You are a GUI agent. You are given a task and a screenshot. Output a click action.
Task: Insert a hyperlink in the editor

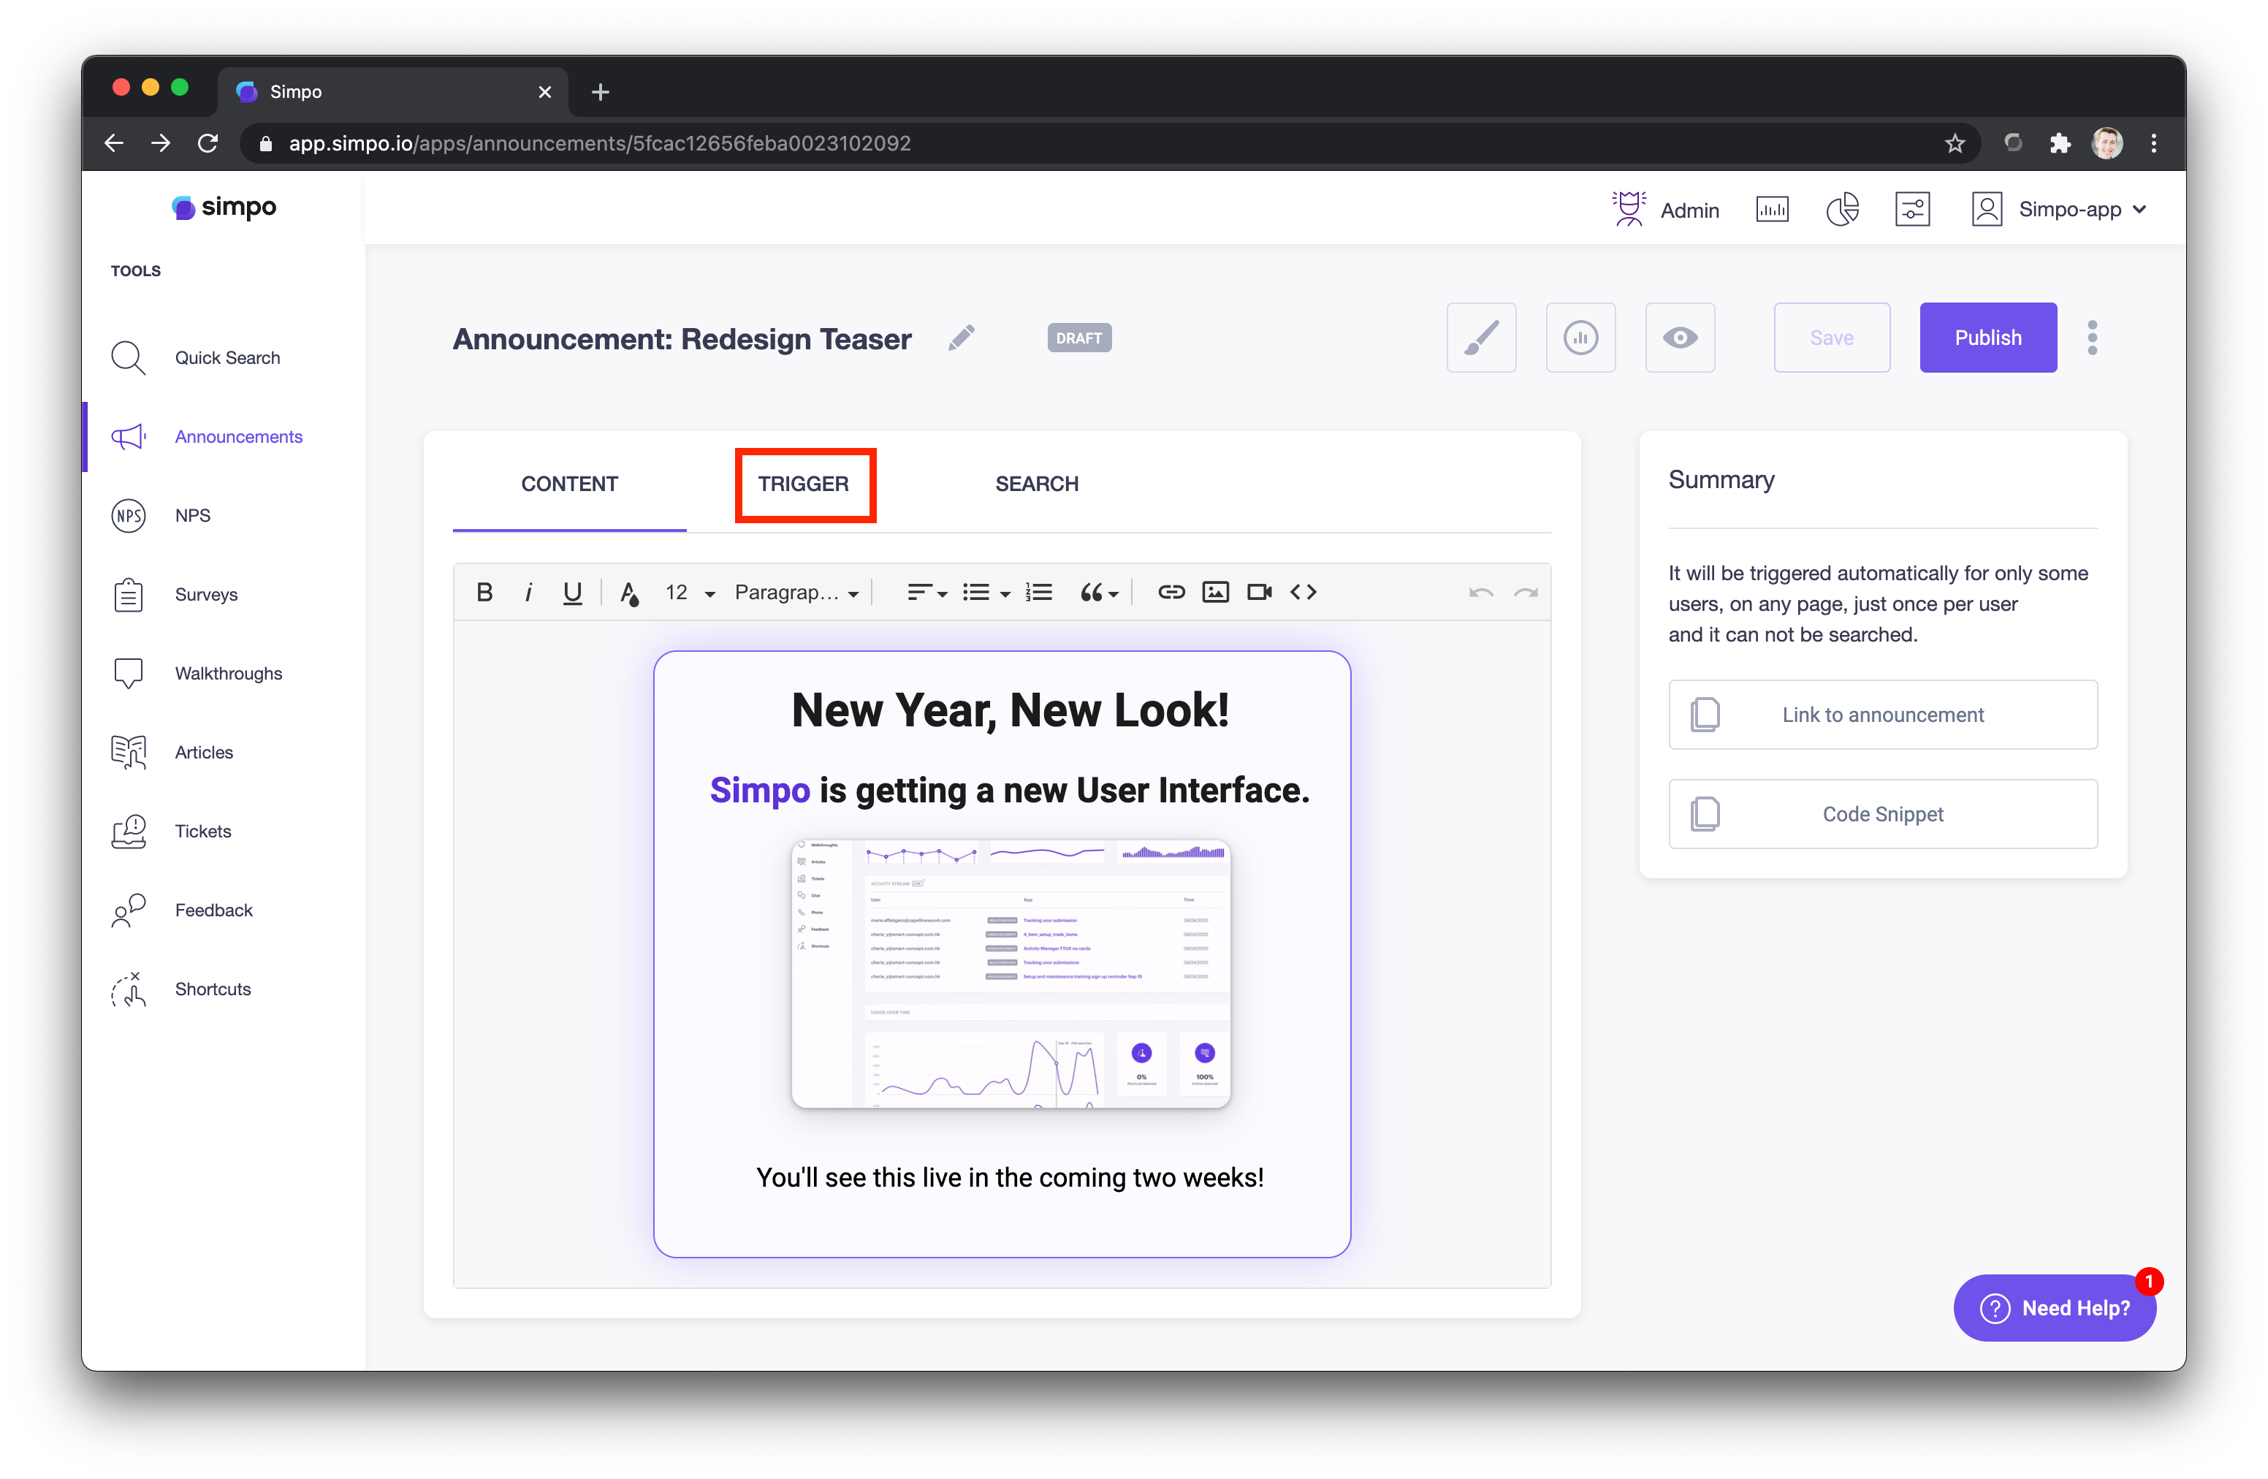(x=1171, y=592)
